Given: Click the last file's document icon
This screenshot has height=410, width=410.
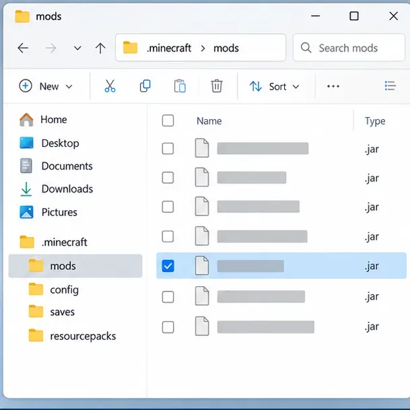Looking at the screenshot, I should click(202, 326).
